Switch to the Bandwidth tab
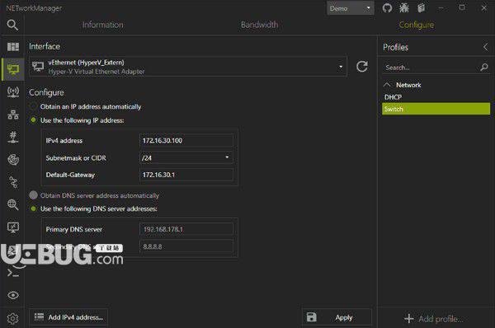The height and width of the screenshot is (328, 495). click(x=260, y=25)
